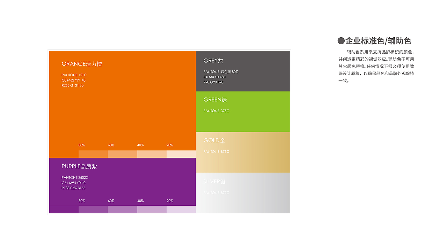The image size is (447, 251).
Task: Select the purple 40% tint swatch
Action: pos(152,210)
